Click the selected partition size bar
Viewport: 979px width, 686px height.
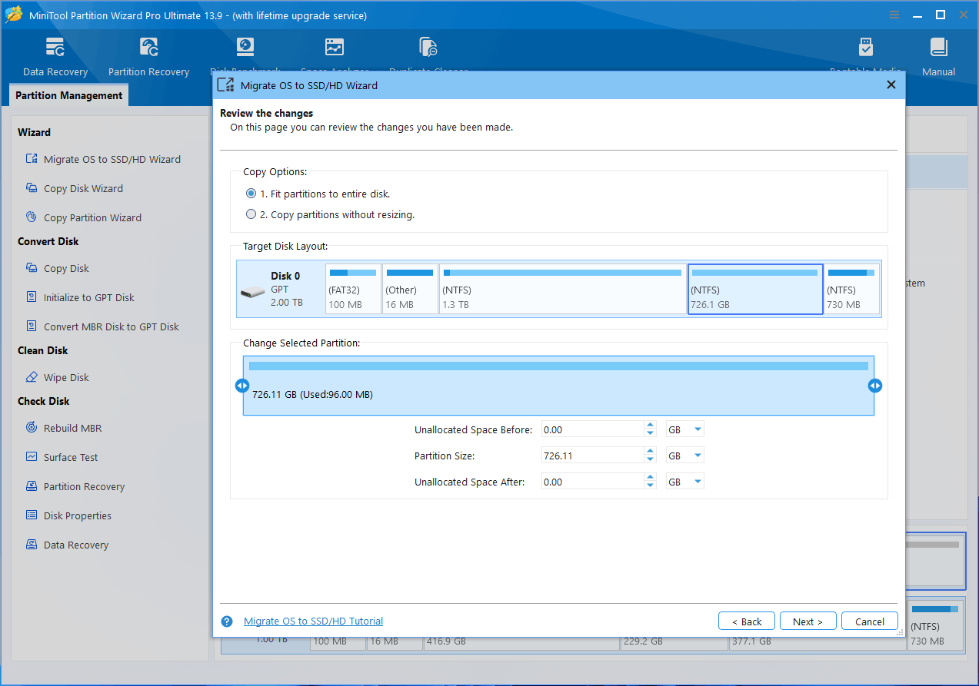pyautogui.click(x=558, y=386)
